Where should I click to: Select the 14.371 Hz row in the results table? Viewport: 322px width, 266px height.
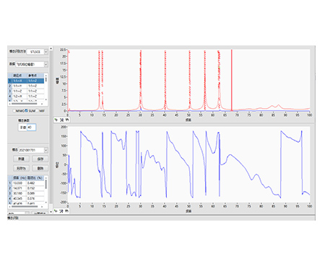coord(26,188)
